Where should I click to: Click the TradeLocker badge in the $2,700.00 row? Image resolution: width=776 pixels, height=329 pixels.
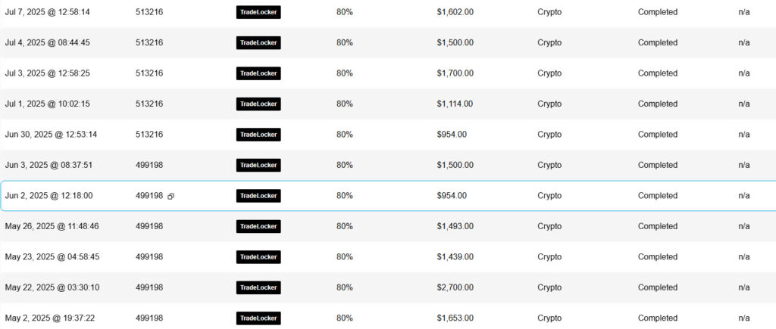pos(258,287)
